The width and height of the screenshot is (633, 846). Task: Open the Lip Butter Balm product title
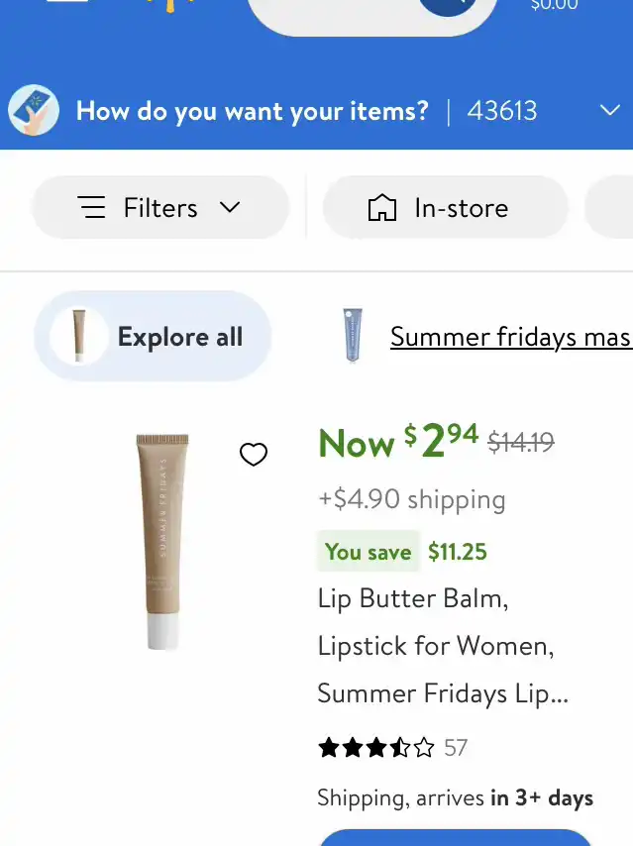(x=442, y=646)
